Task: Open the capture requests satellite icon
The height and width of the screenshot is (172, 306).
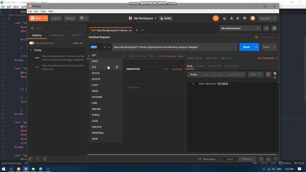Action: [224, 18]
